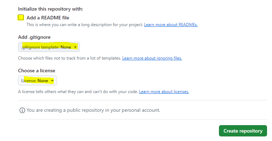
Task: Click the info icon beside public repository notice
Action: 22,110
